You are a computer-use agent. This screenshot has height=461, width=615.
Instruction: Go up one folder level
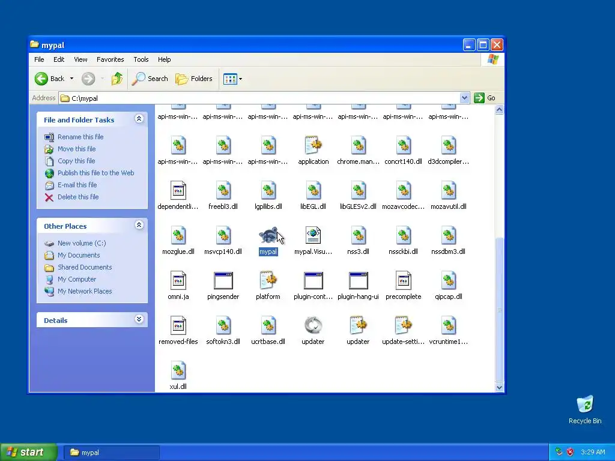(117, 79)
